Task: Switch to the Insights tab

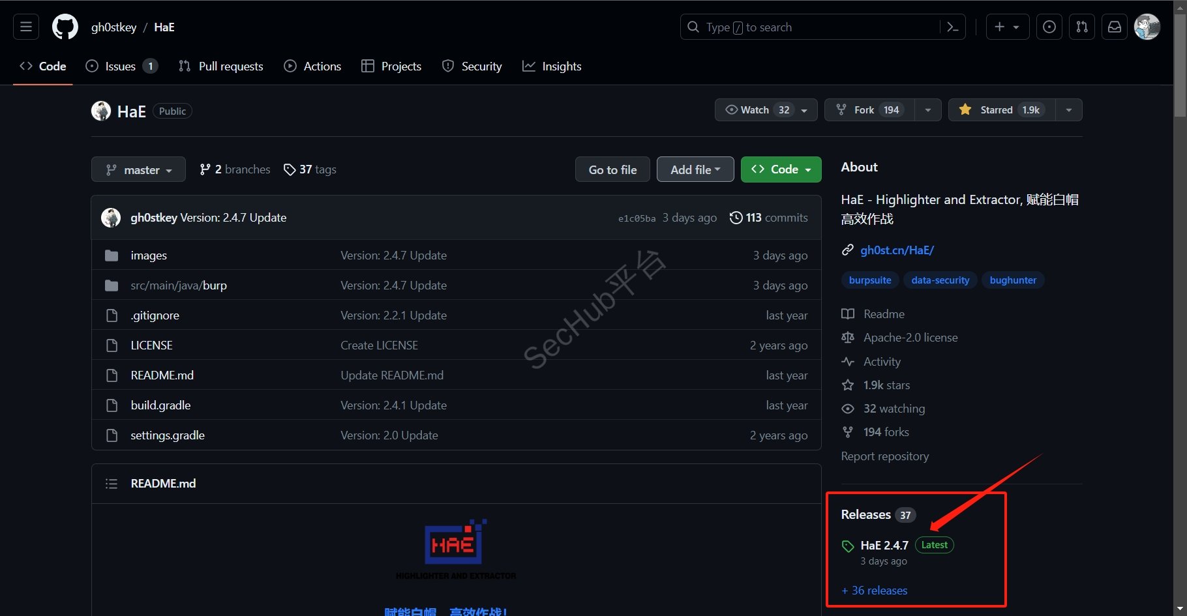Action: tap(552, 66)
